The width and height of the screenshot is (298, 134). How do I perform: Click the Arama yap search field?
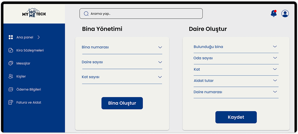tap(141, 14)
